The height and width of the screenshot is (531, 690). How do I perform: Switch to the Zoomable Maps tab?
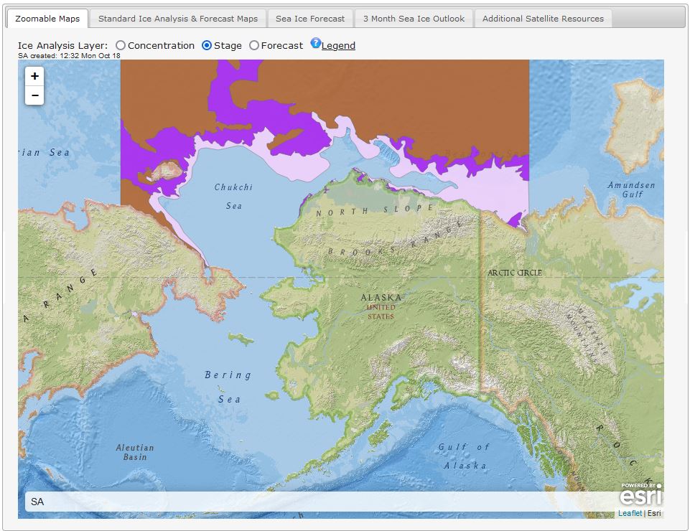click(48, 19)
